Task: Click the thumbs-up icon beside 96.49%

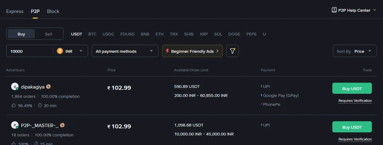Action: pyautogui.click(x=14, y=106)
